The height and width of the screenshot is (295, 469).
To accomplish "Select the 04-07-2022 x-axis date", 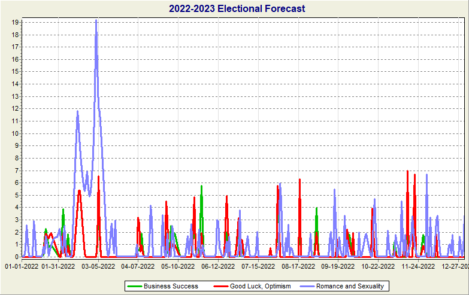I will click(138, 266).
